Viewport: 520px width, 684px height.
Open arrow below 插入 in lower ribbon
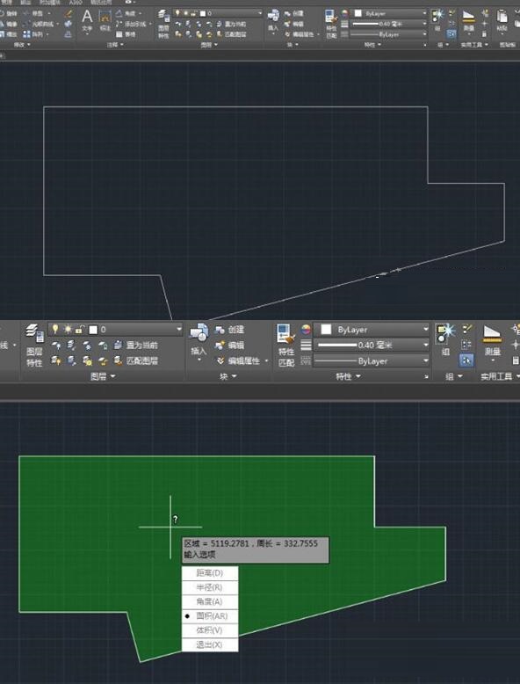click(199, 360)
